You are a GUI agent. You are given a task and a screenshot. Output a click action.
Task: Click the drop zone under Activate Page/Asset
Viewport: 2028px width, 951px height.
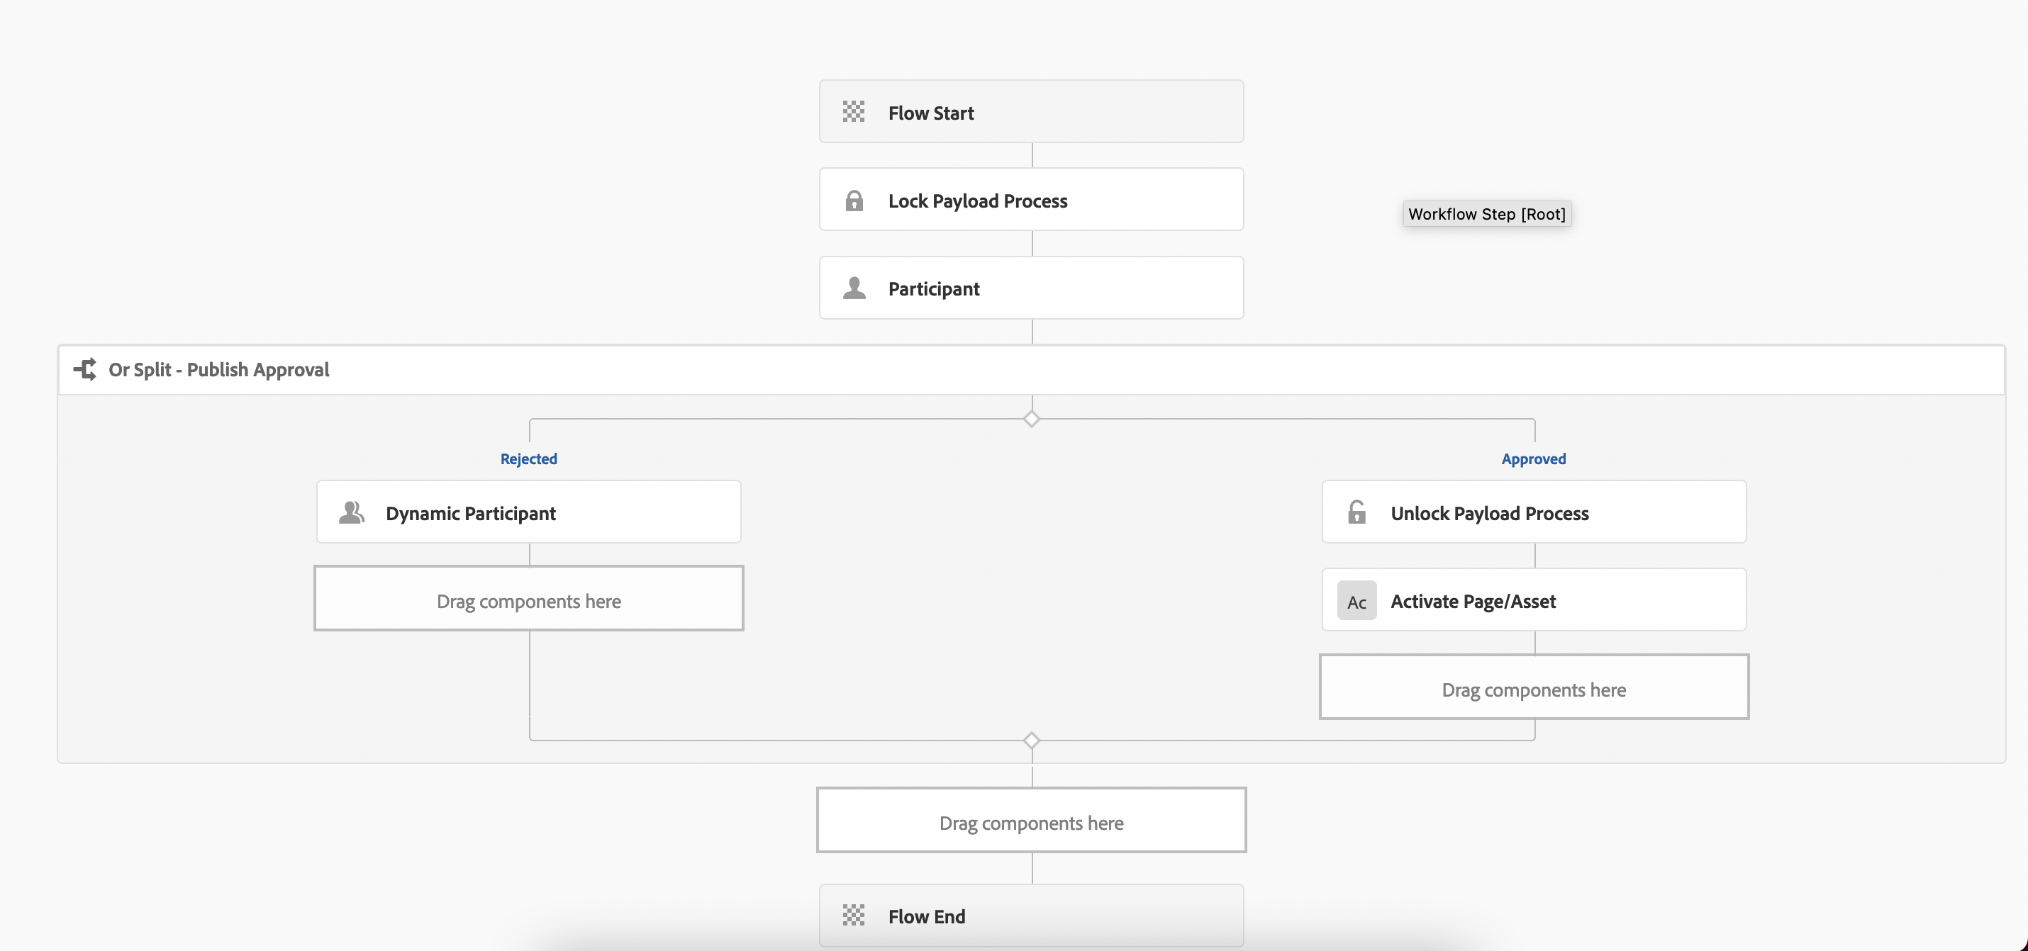point(1533,687)
